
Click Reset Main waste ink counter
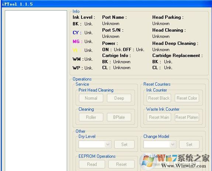pyautogui.click(x=159, y=117)
